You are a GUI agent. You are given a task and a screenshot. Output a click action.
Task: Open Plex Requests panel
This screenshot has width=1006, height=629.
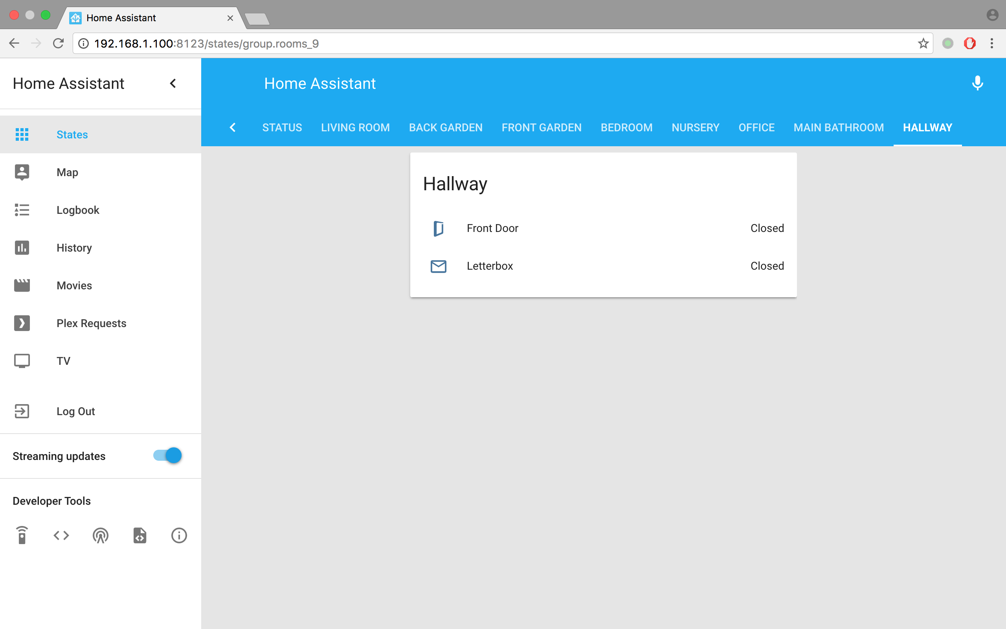pyautogui.click(x=91, y=323)
